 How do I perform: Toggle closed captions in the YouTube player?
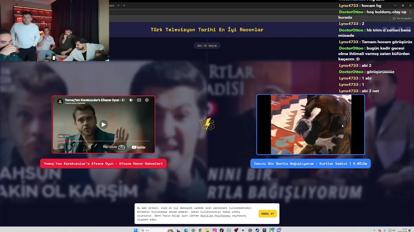(x=139, y=100)
